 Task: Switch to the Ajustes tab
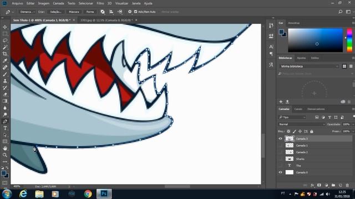301,58
